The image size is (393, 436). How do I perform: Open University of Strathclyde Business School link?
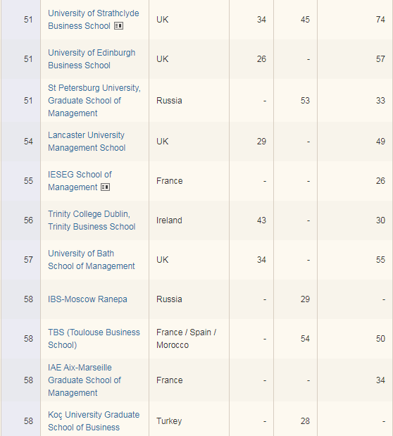pos(94,20)
